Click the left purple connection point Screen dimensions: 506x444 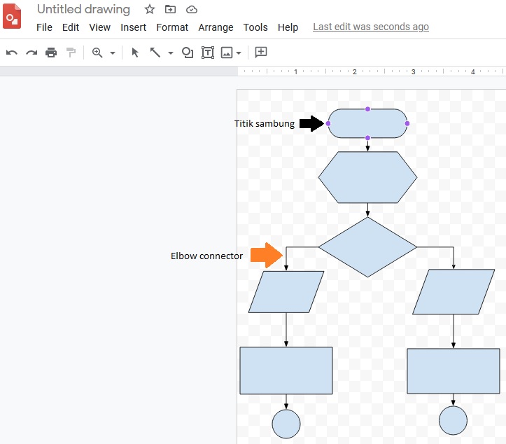pos(328,123)
